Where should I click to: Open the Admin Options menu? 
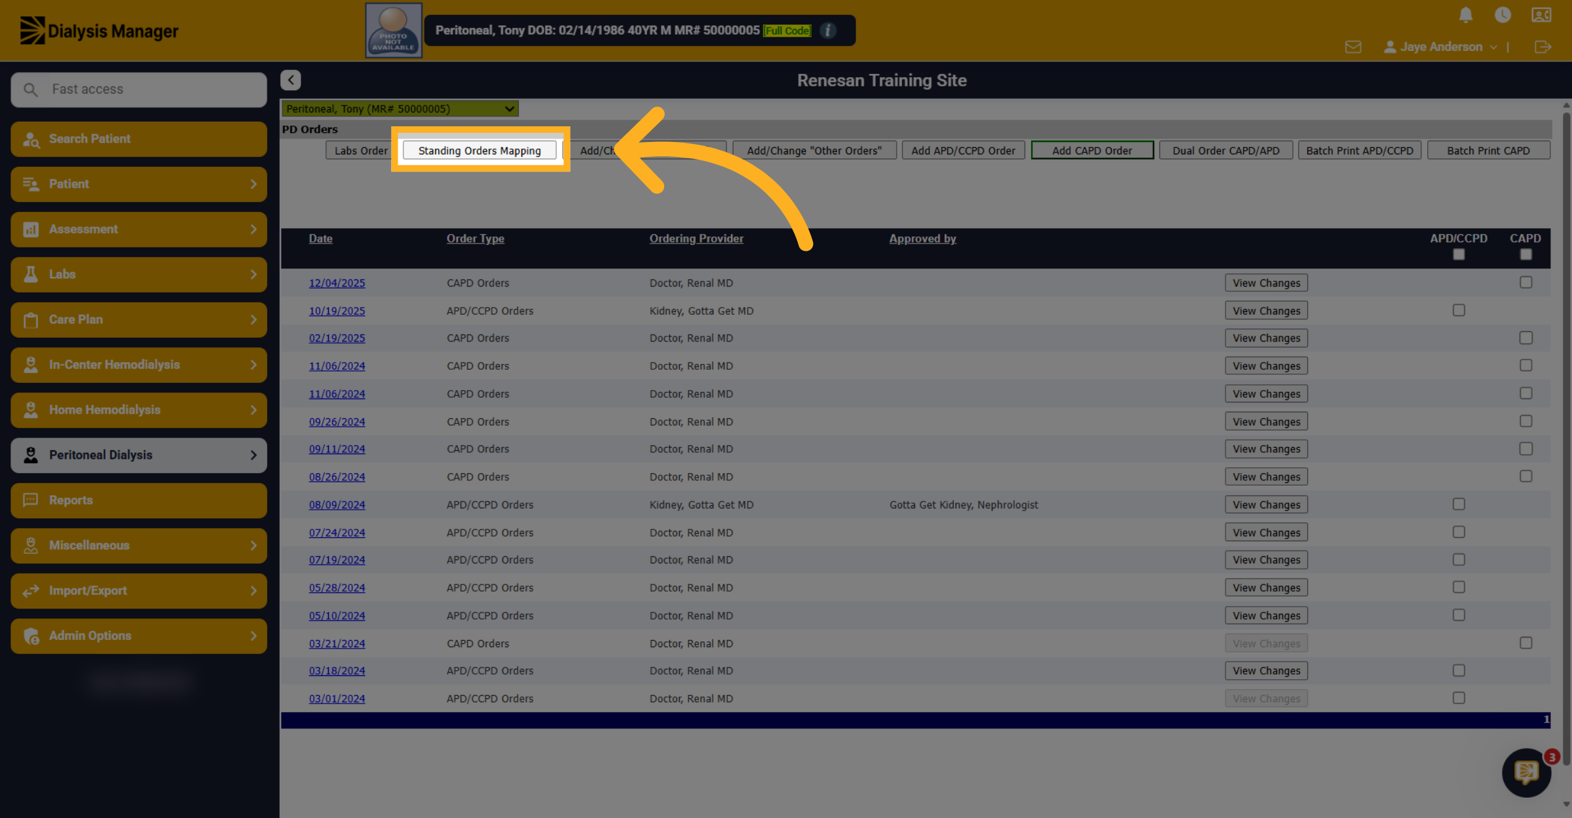[139, 635]
